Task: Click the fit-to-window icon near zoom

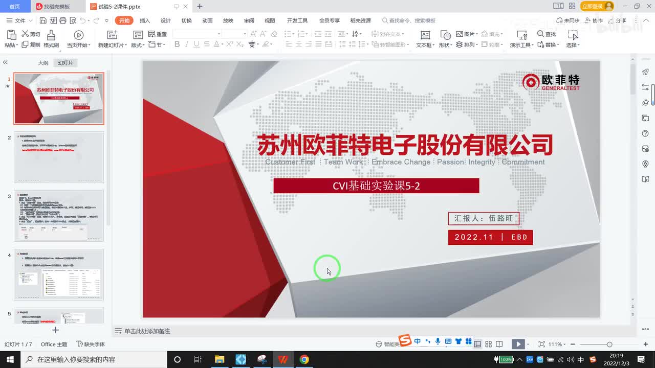Action: click(541, 344)
